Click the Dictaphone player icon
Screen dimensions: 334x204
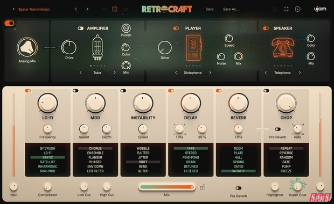(193, 48)
